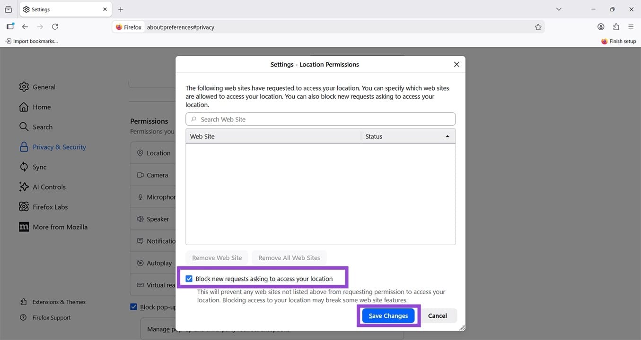Open Notifications settings via bell icon

tap(140, 241)
